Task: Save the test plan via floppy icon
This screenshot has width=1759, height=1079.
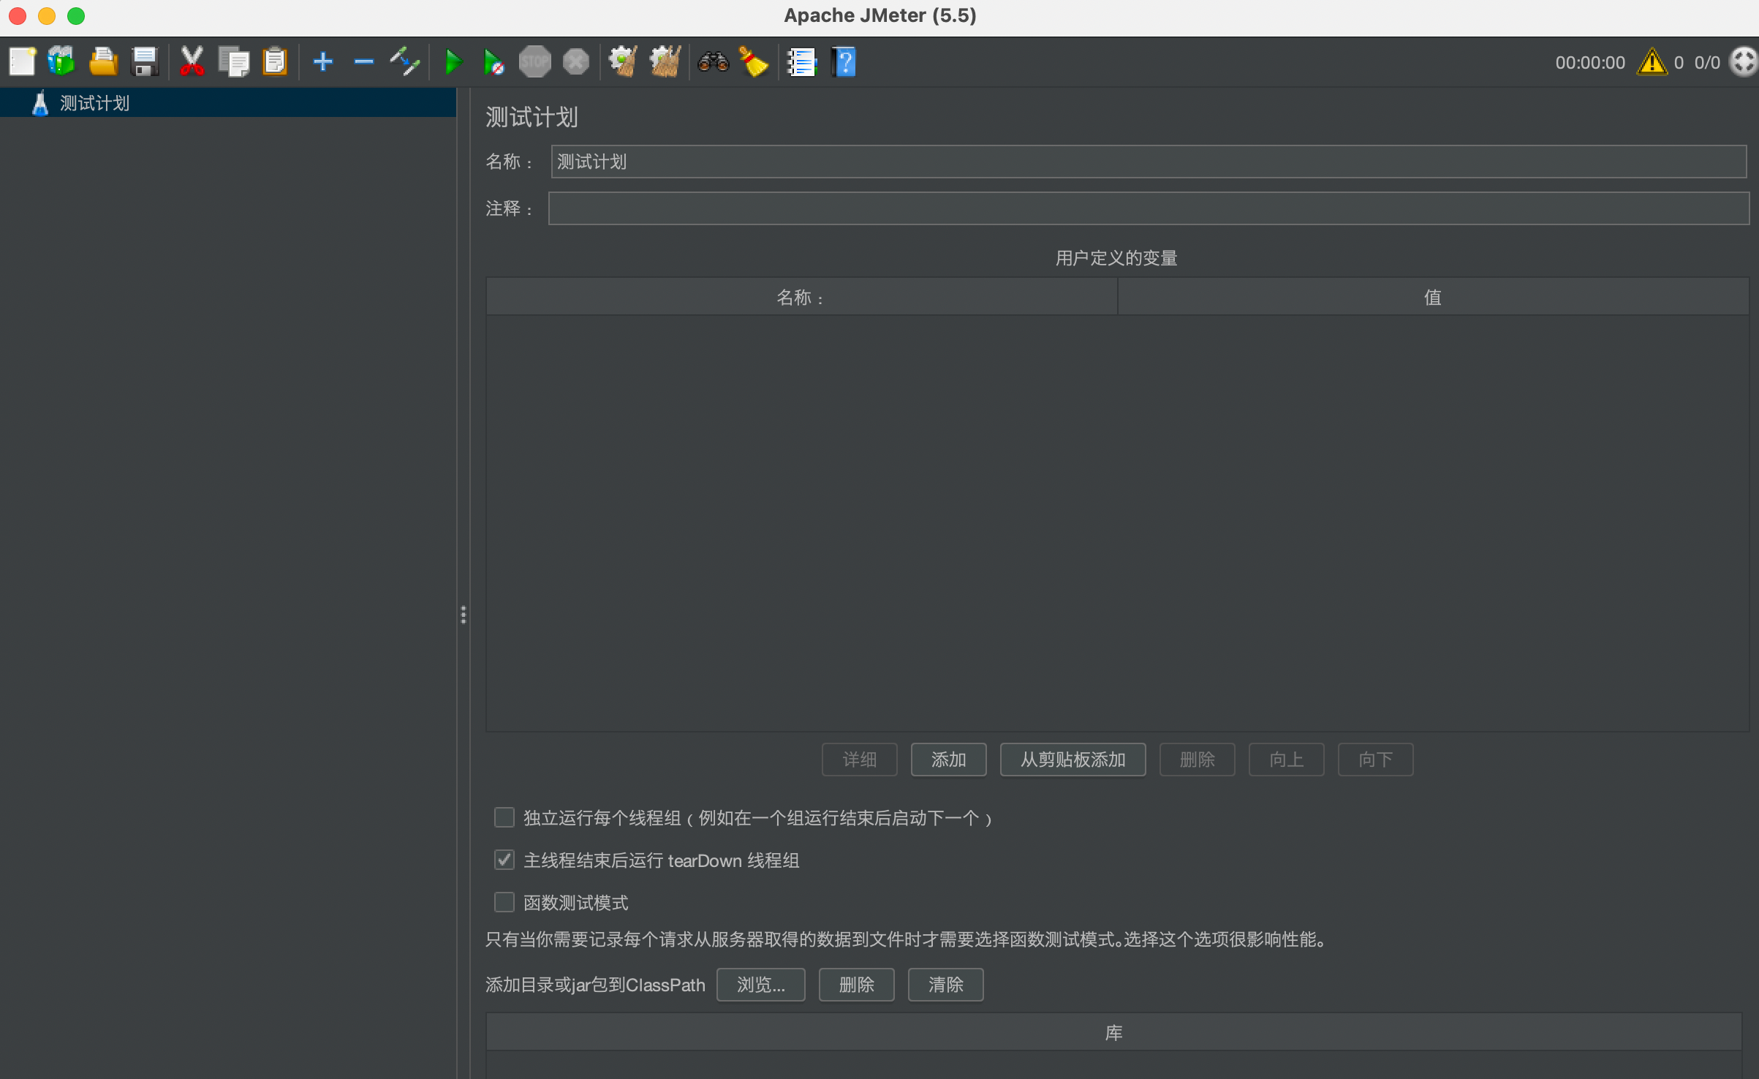Action: point(145,62)
